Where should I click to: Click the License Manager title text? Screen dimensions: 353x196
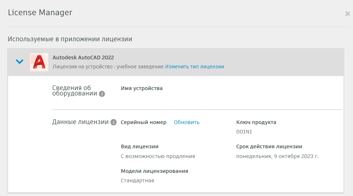coord(40,13)
